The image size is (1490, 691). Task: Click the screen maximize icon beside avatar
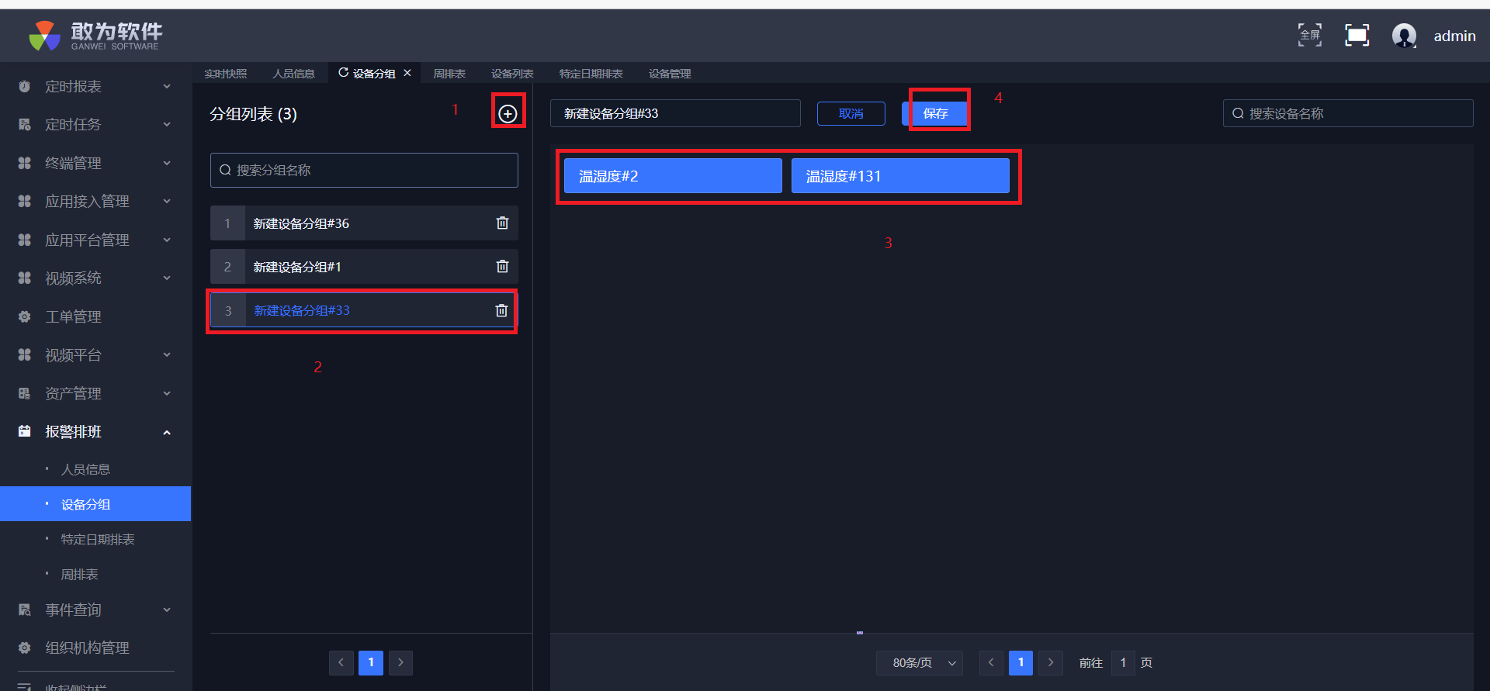pos(1357,35)
